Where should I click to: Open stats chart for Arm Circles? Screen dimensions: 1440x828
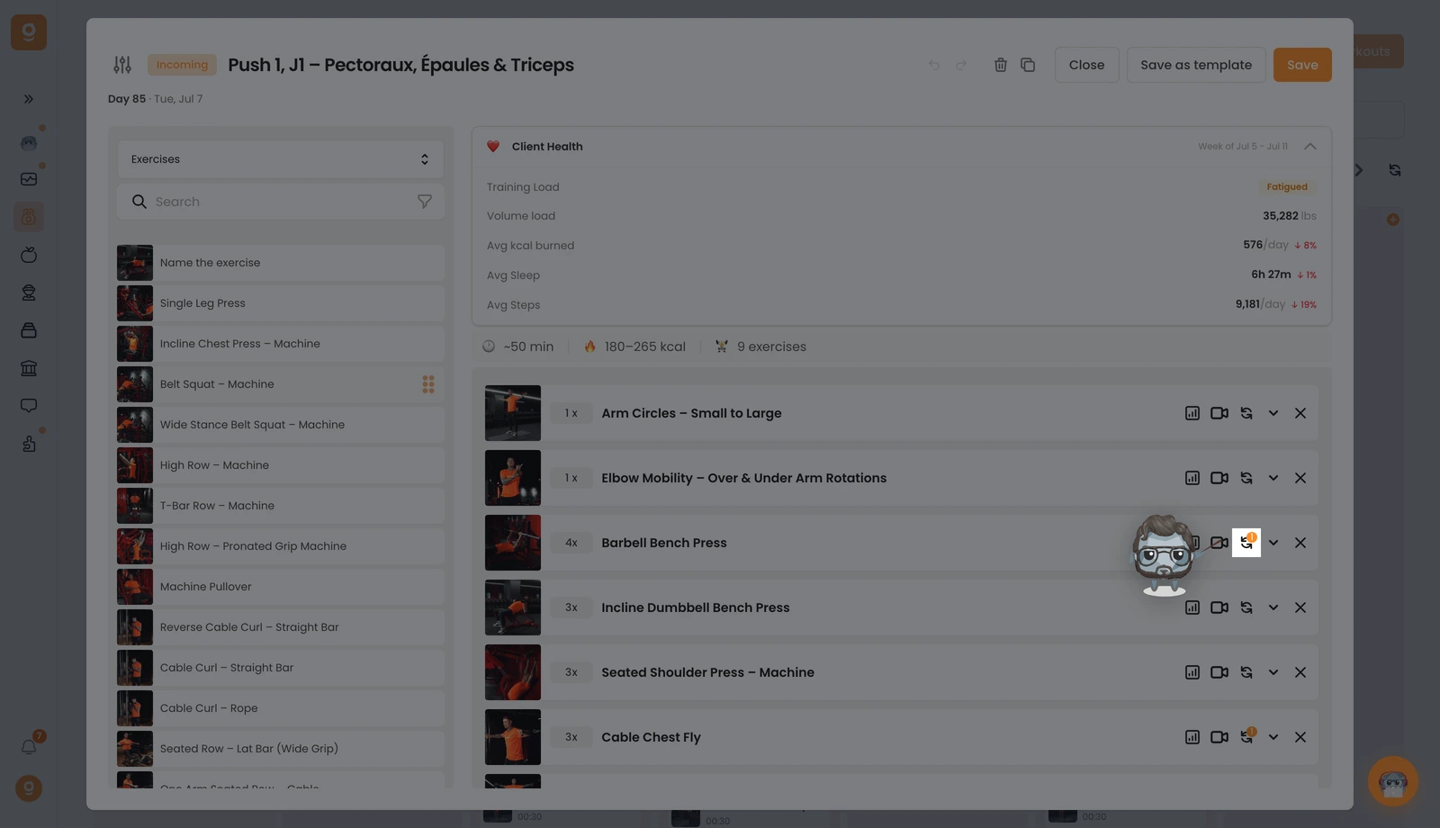tap(1192, 413)
